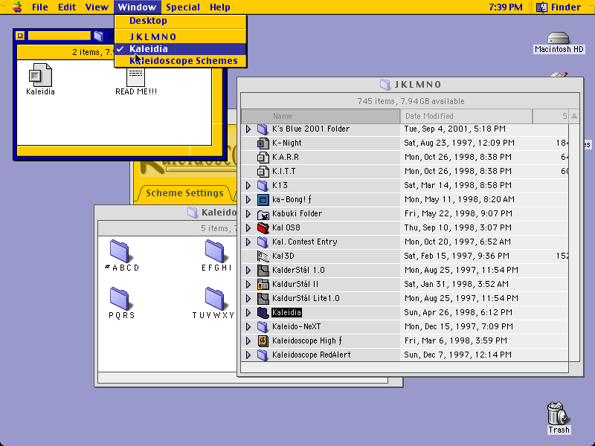Viewport: 595px width, 446px height.
Task: Expand the Kal. Contest Entry disclosure triangle
Action: [x=248, y=242]
